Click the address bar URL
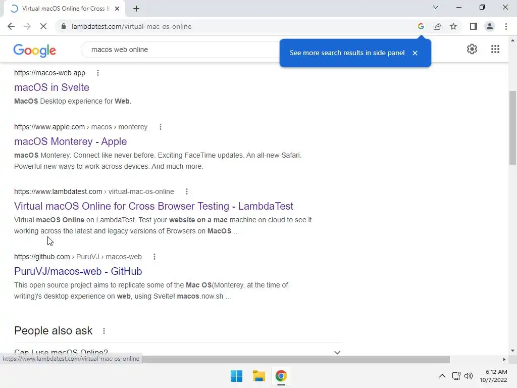517x388 pixels. [131, 26]
